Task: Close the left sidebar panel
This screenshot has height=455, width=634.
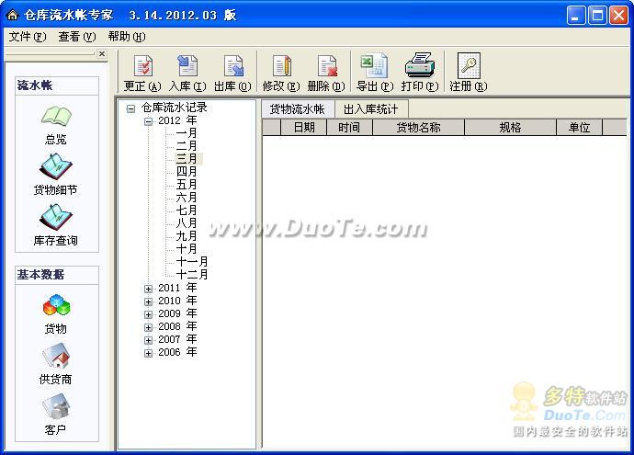Action: (x=102, y=53)
